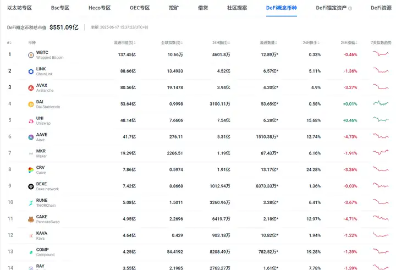This screenshot has width=396, height=270.
Task: Click UNI turnover 15.68%
Action: pyautogui.click(x=313, y=120)
